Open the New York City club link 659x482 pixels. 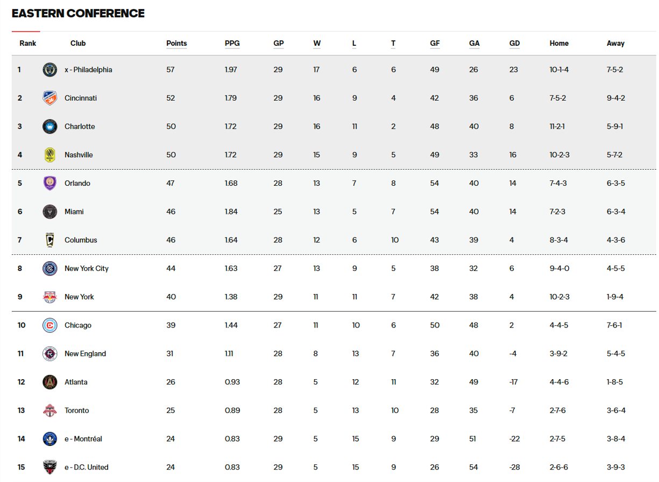coord(87,268)
